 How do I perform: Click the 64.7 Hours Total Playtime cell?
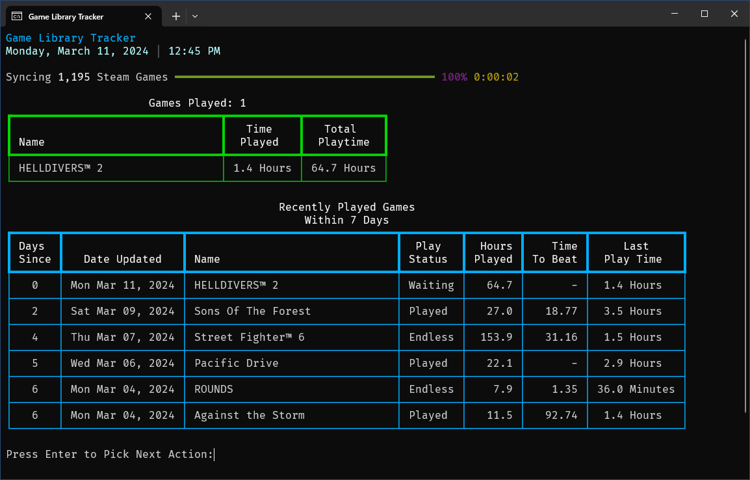click(x=343, y=168)
